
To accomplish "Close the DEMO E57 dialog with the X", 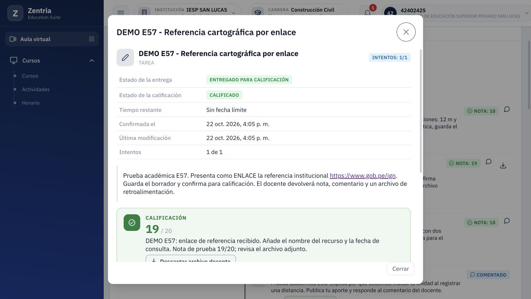I will [406, 32].
